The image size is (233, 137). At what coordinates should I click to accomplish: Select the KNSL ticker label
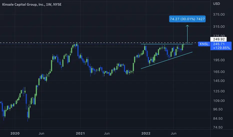coord(204,44)
